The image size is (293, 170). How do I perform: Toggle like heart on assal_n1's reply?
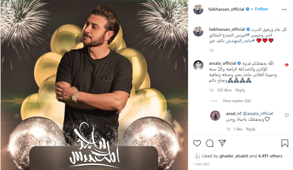287,115
